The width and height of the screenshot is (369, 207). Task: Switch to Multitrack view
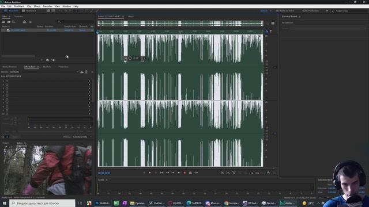point(29,11)
